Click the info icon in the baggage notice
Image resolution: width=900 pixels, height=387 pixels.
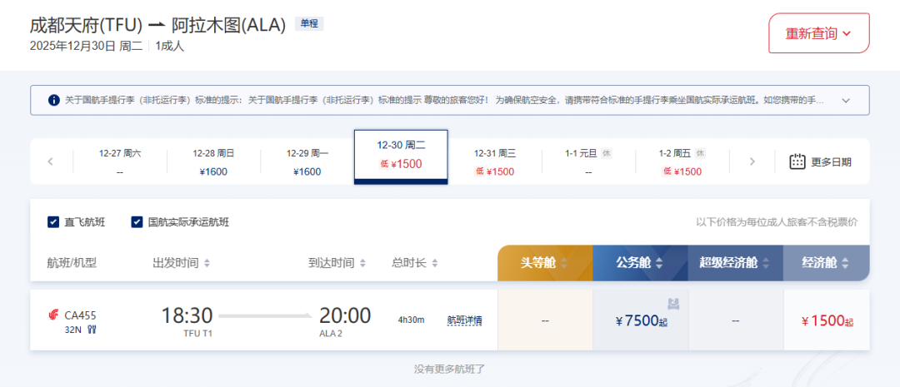[54, 101]
